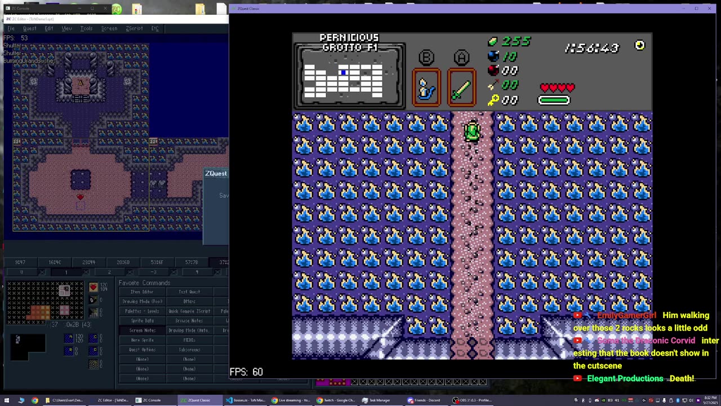Click the Screen Notes command
The width and height of the screenshot is (721, 406).
tap(142, 330)
